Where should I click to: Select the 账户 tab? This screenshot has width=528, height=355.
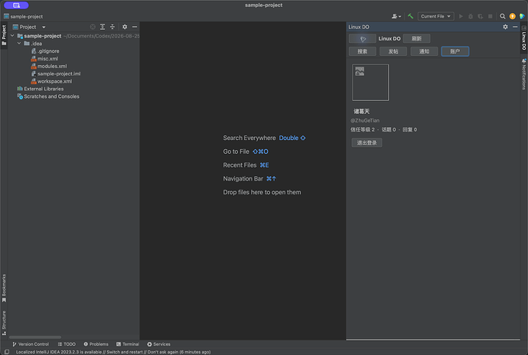(455, 51)
